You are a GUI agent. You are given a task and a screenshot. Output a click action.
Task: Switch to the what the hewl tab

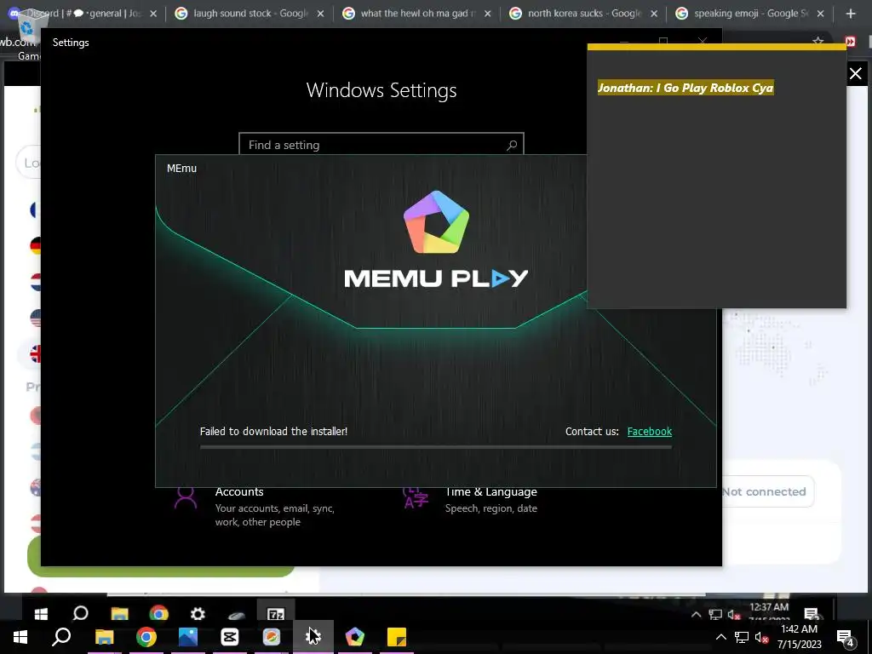coord(417,14)
